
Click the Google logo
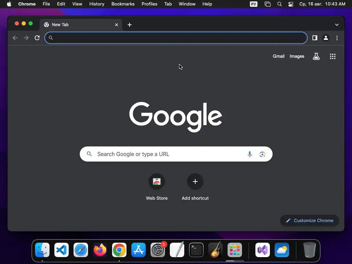176,117
